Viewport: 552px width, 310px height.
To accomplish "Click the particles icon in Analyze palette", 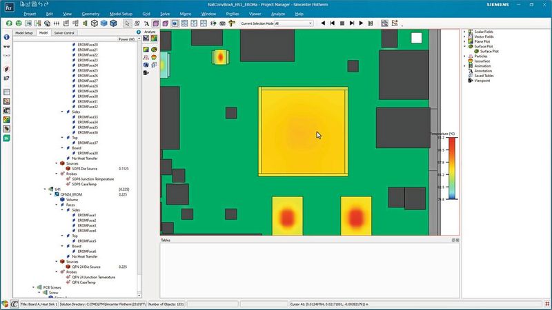I will (x=146, y=57).
